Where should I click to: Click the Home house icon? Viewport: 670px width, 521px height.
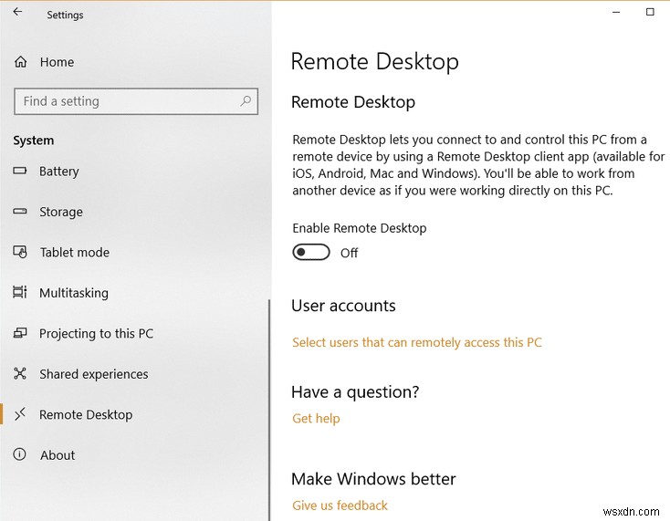coord(20,62)
